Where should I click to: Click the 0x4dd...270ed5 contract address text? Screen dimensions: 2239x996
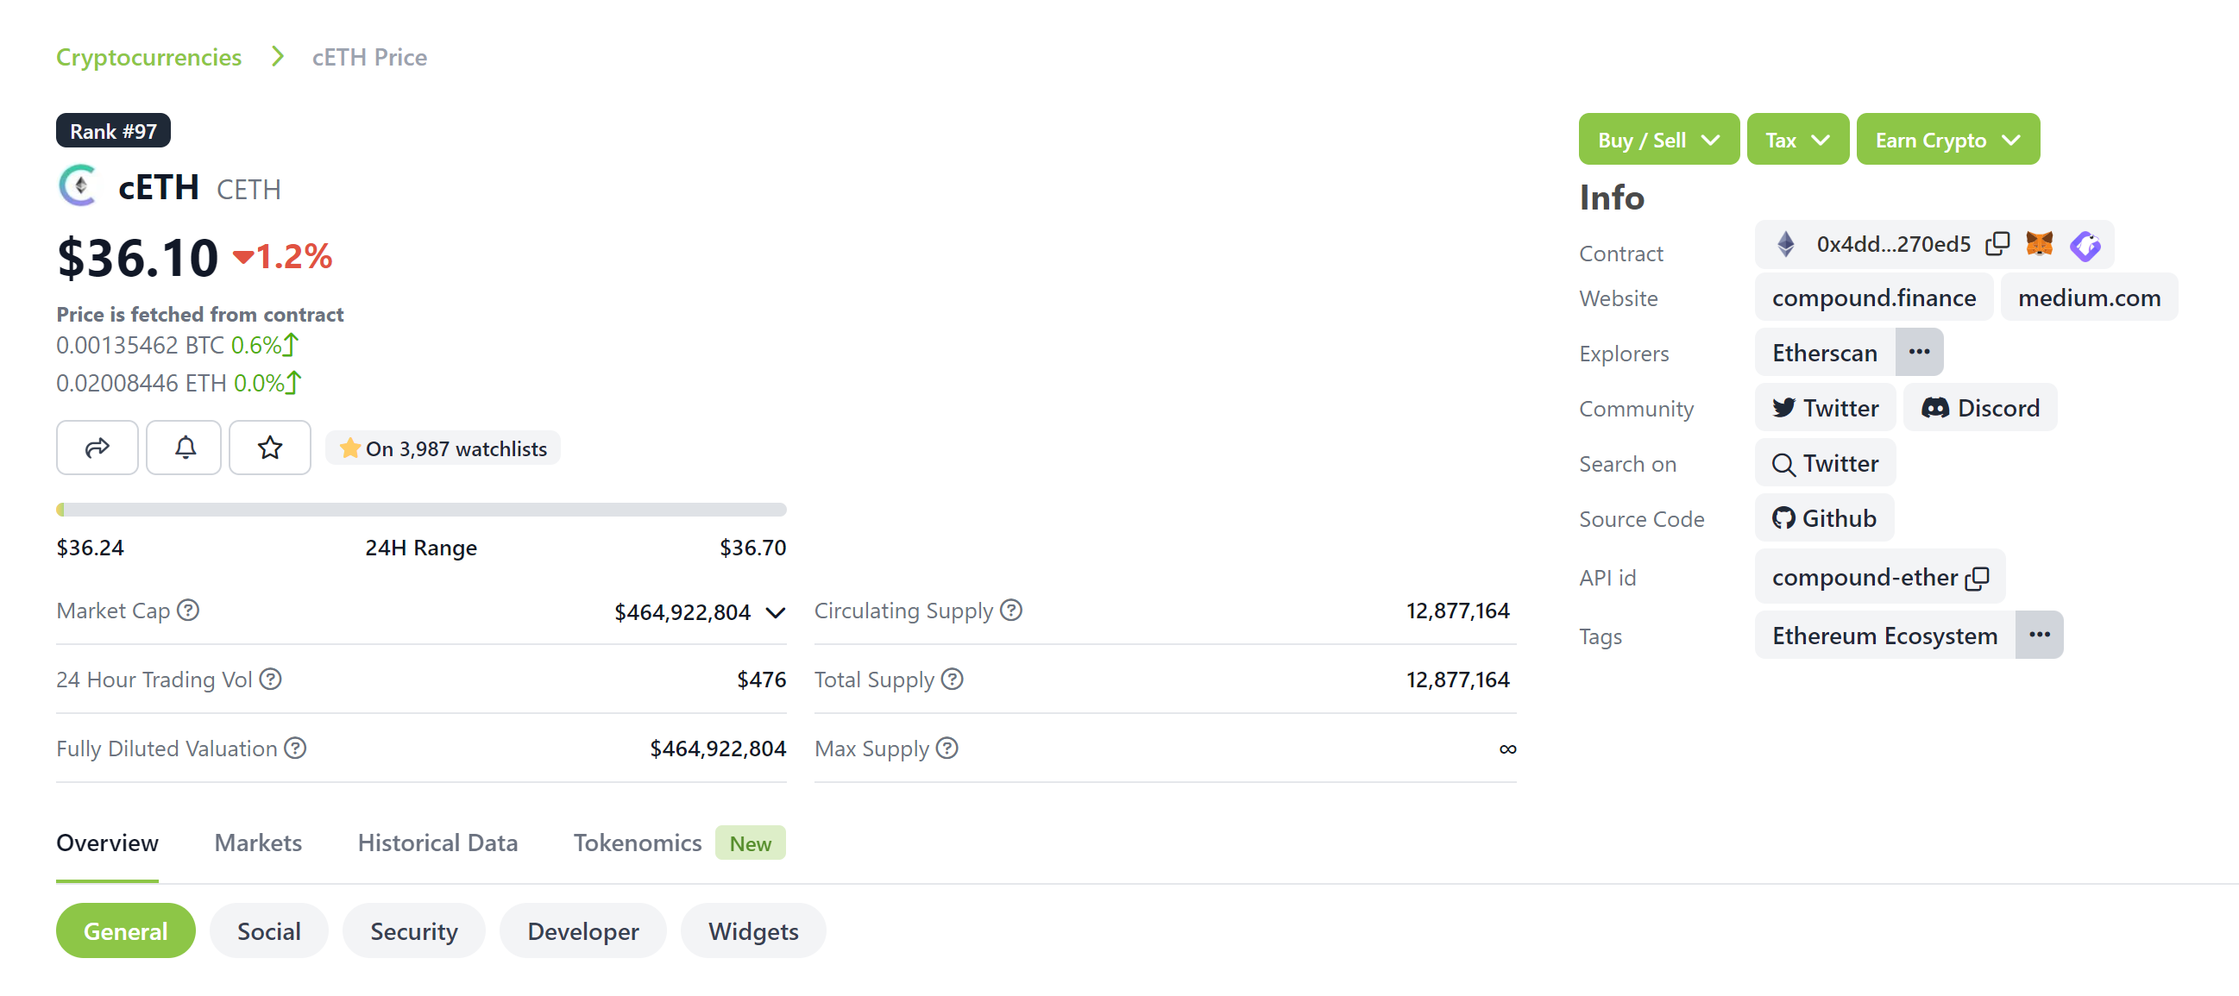click(1894, 244)
